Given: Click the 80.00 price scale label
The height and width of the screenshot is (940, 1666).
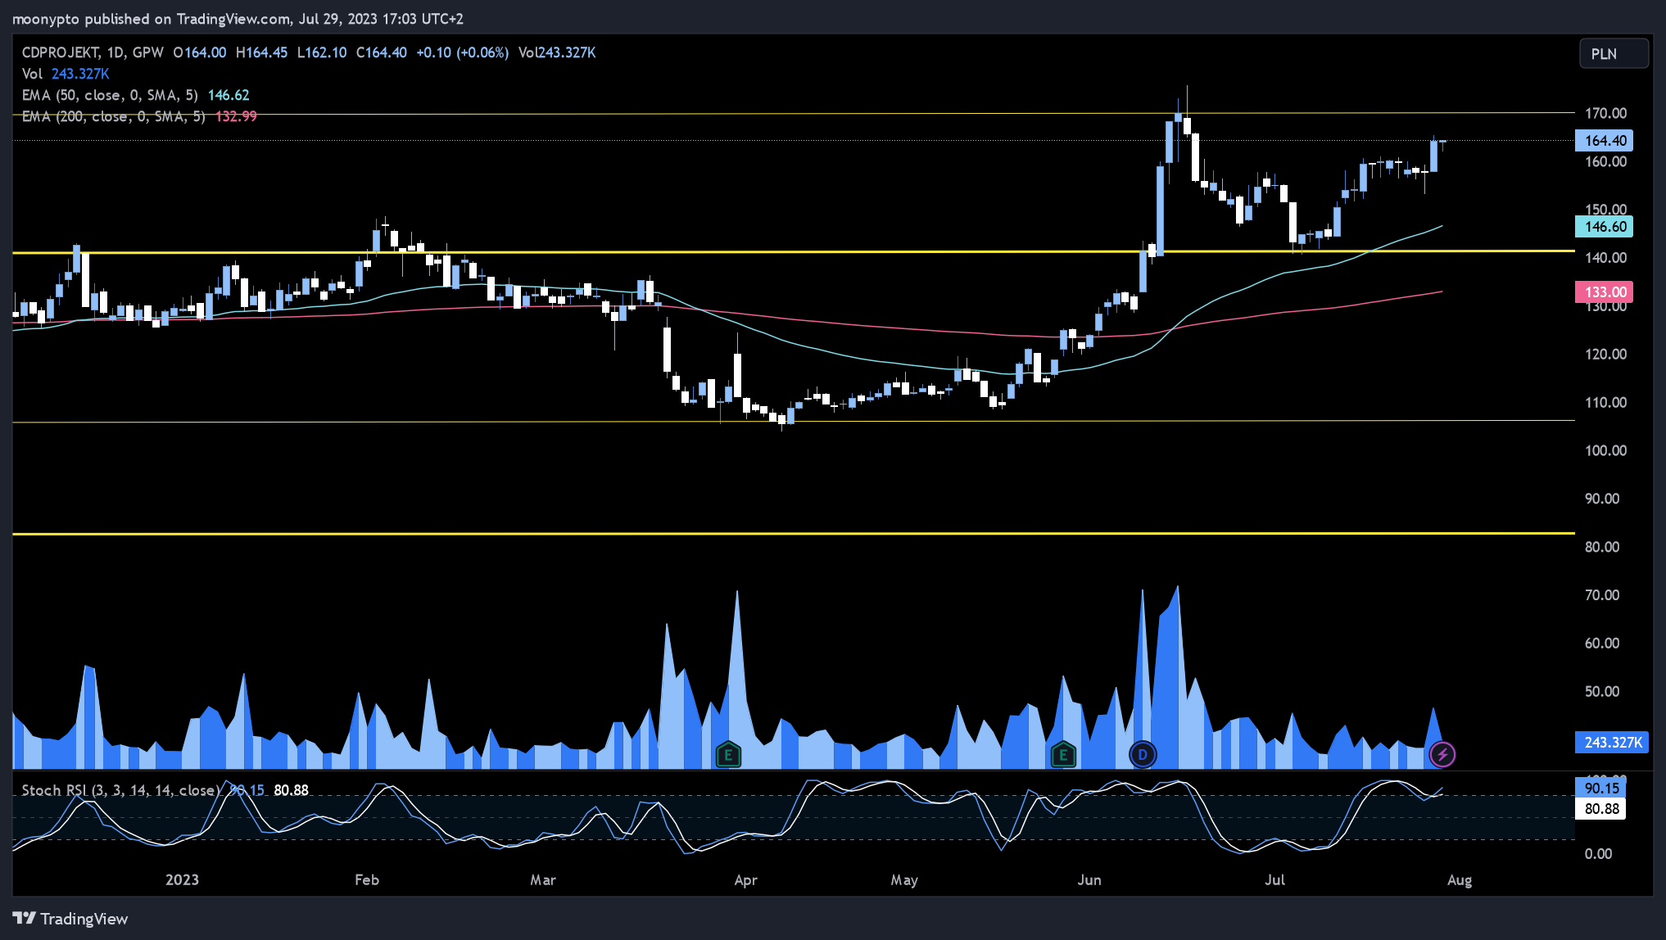Looking at the screenshot, I should coord(1602,547).
